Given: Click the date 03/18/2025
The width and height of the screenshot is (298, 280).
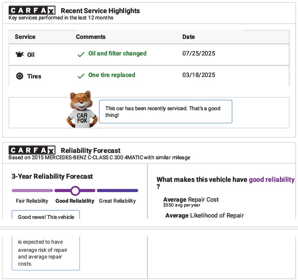Looking at the screenshot, I should tap(199, 75).
